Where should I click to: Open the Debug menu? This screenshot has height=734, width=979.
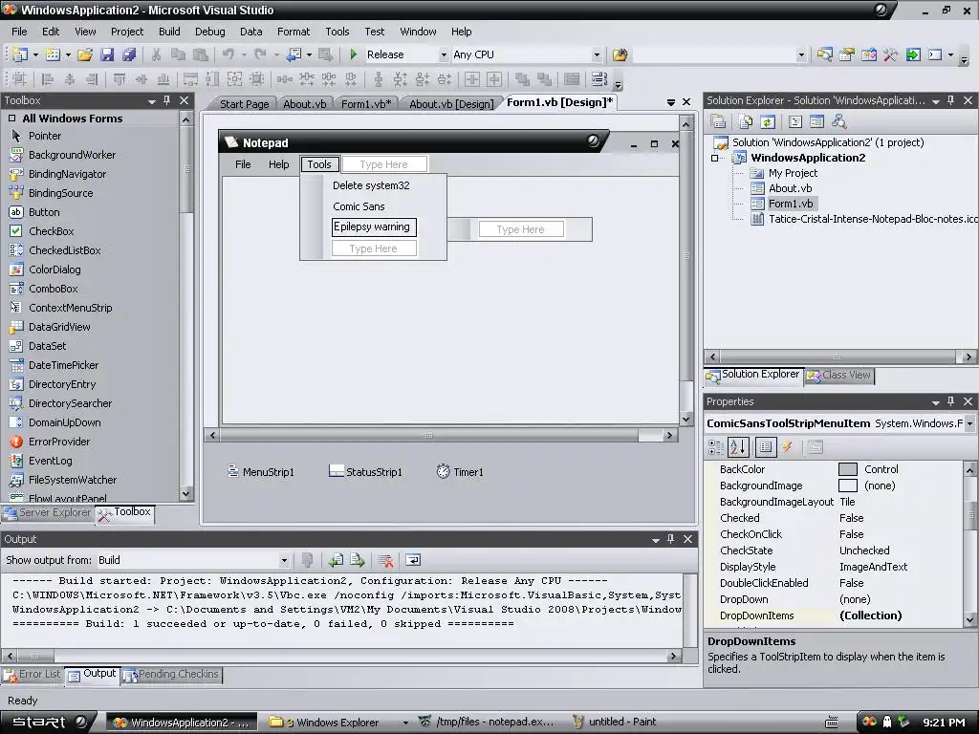(x=209, y=32)
